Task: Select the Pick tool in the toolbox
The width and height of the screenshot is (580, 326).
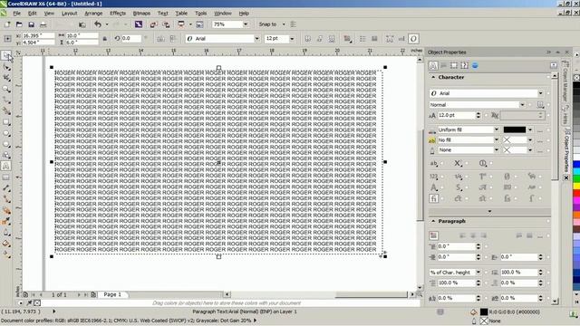Action: [6, 55]
